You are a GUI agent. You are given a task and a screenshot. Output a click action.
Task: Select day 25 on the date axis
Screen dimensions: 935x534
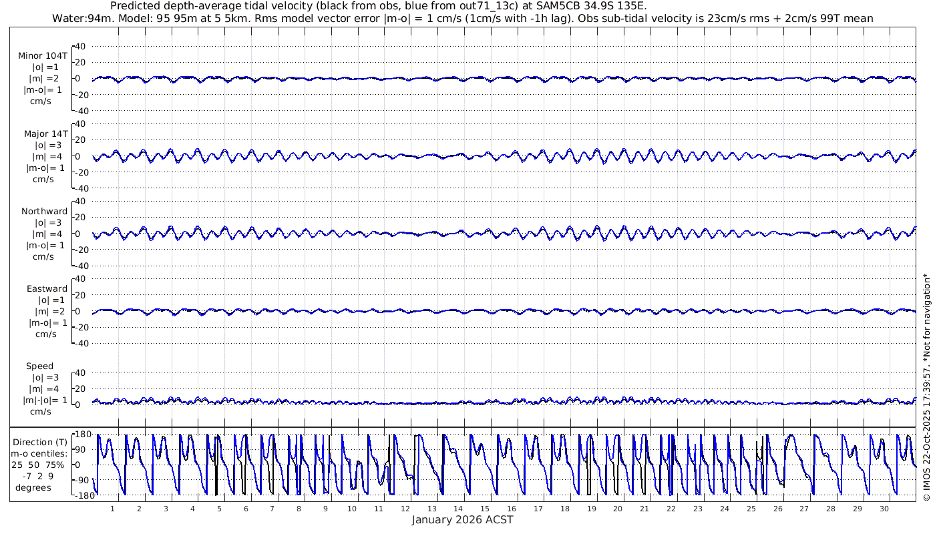pos(751,509)
